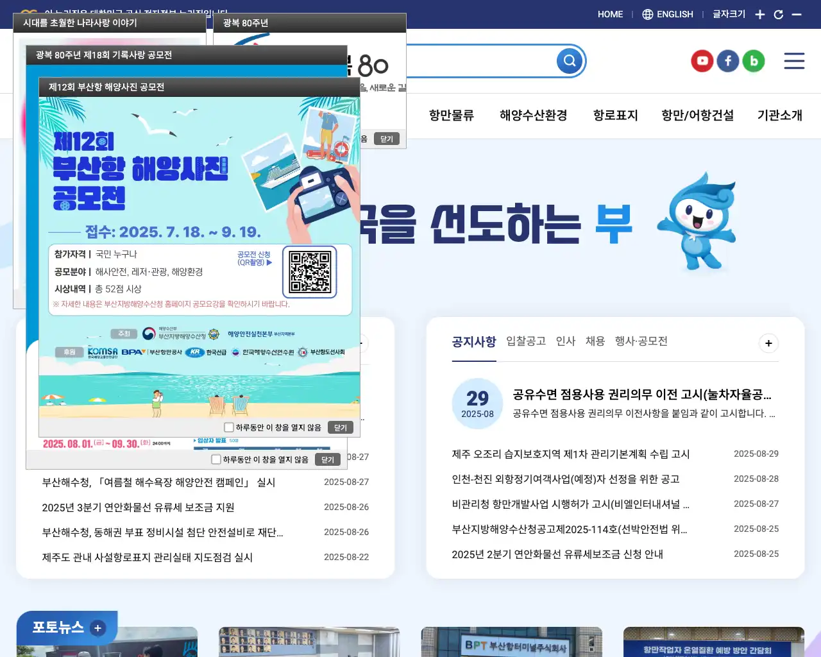Open the 해양수산환경 menu
The image size is (821, 657).
click(x=534, y=115)
